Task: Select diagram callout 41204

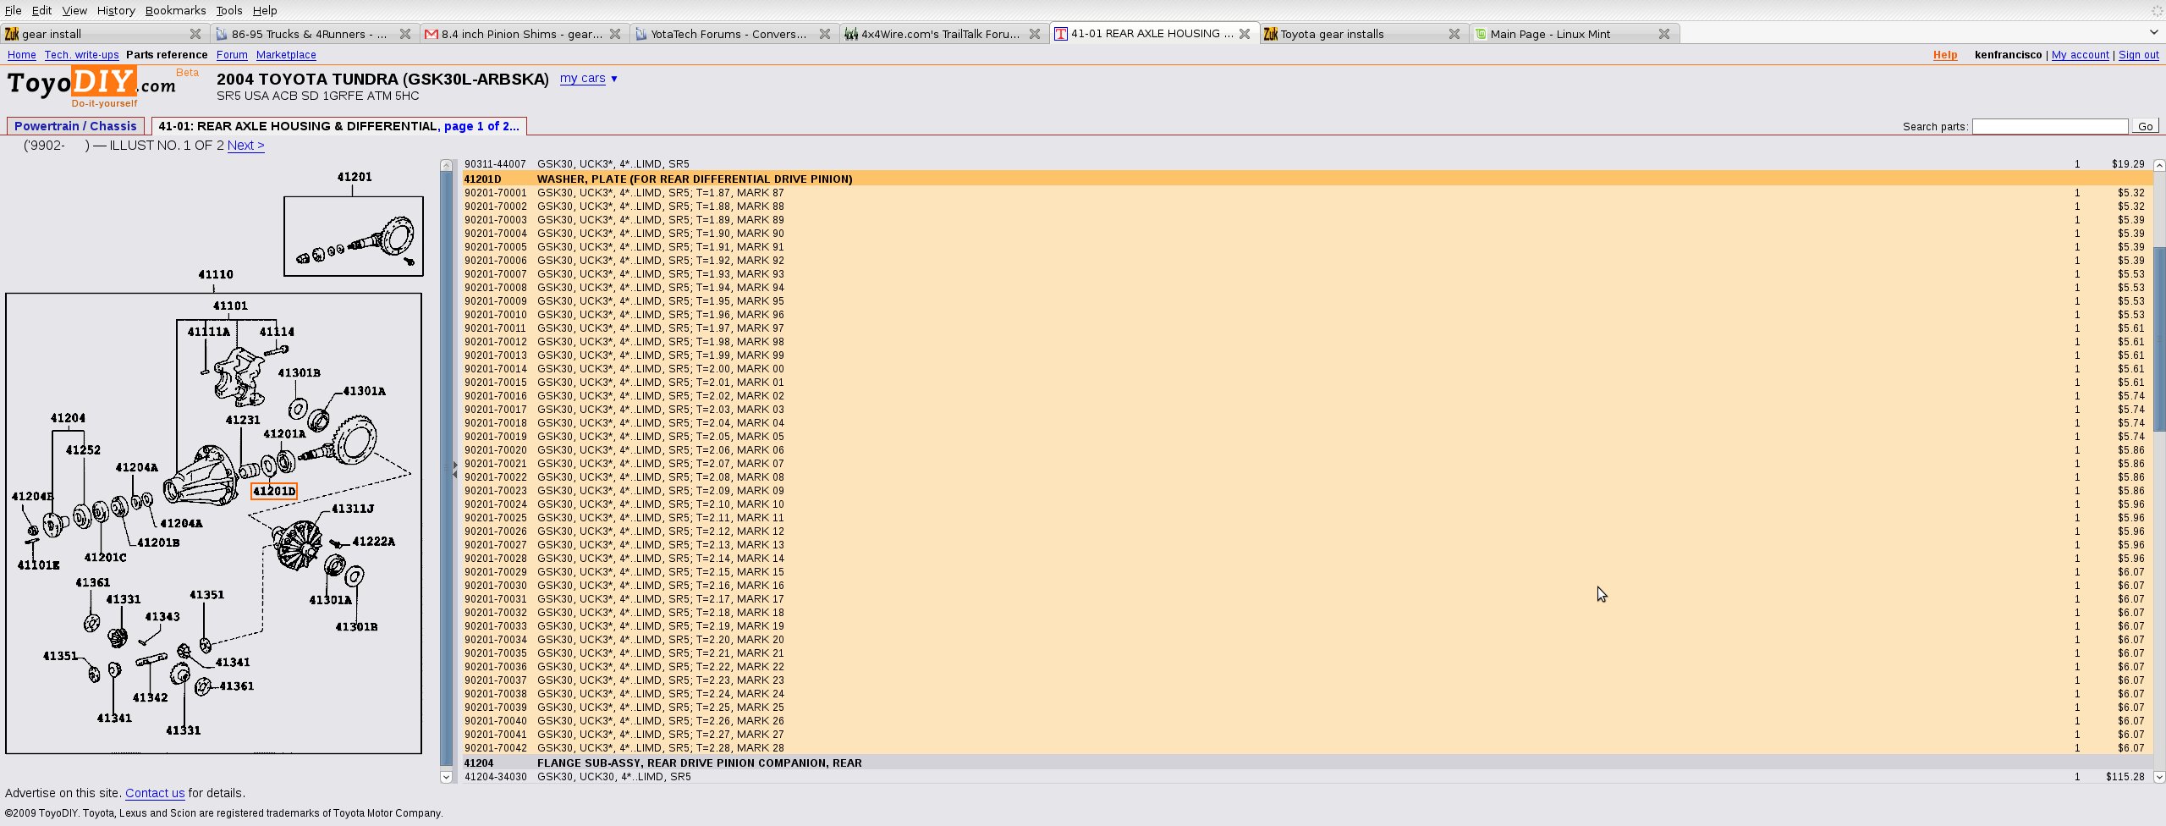Action: pyautogui.click(x=68, y=418)
